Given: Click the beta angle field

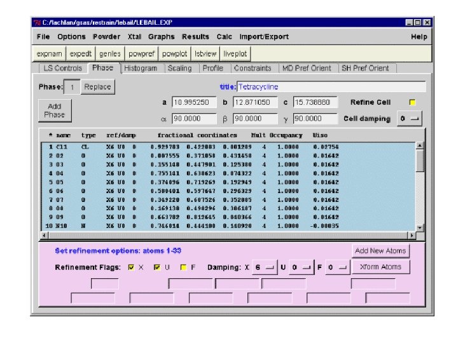Looking at the screenshot, I should point(255,119).
